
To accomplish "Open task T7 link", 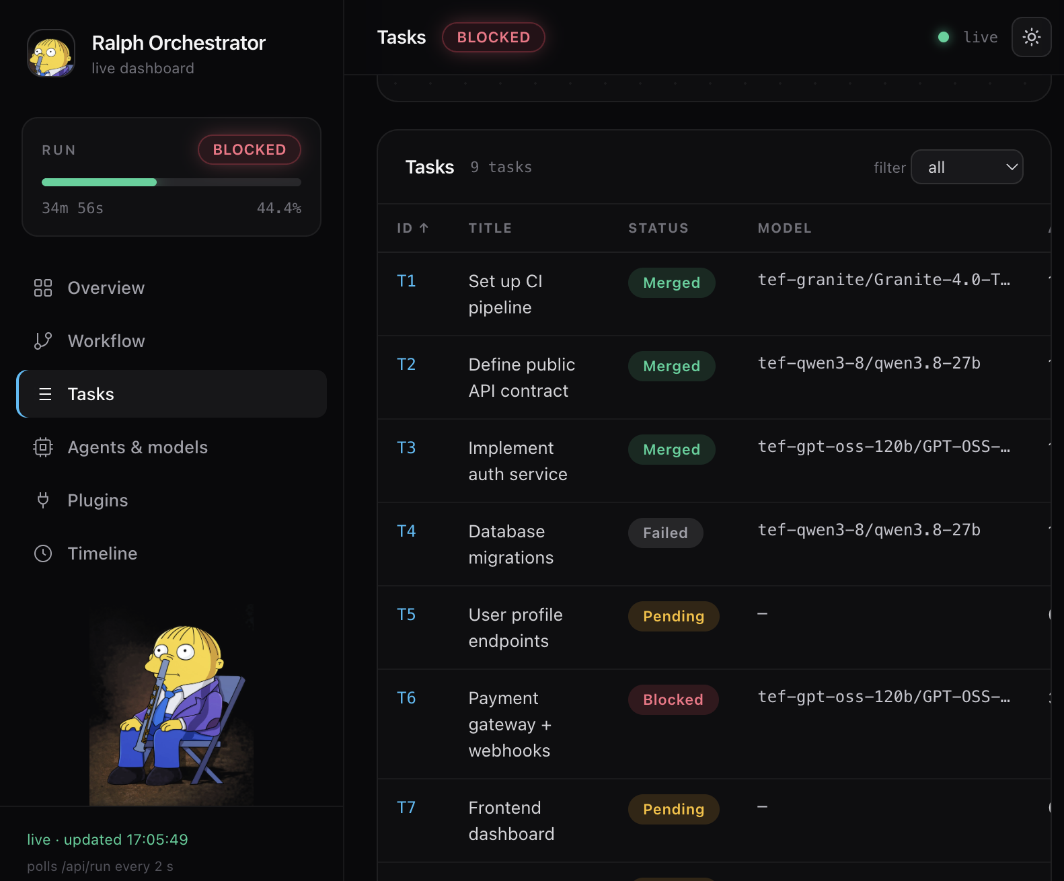I will click(406, 808).
